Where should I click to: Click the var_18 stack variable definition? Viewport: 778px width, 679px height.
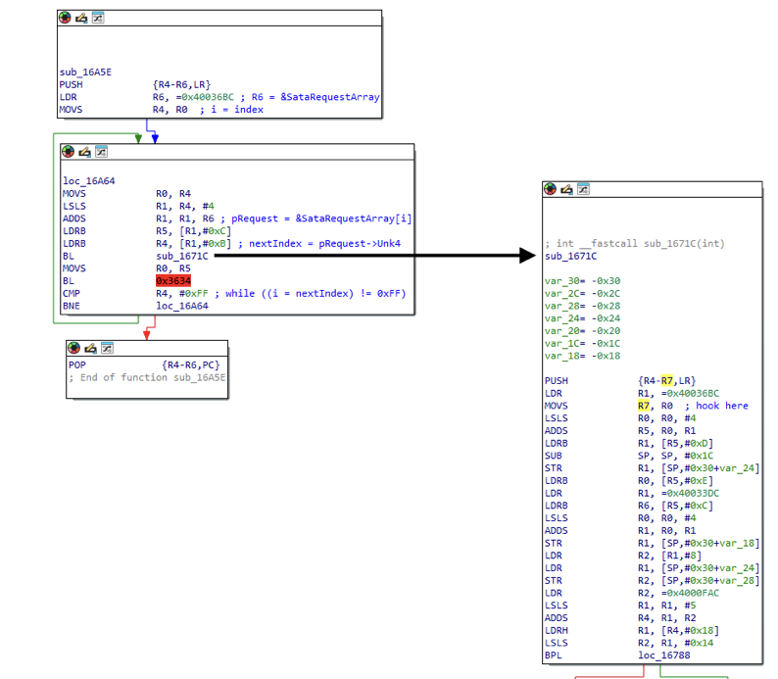pos(582,356)
